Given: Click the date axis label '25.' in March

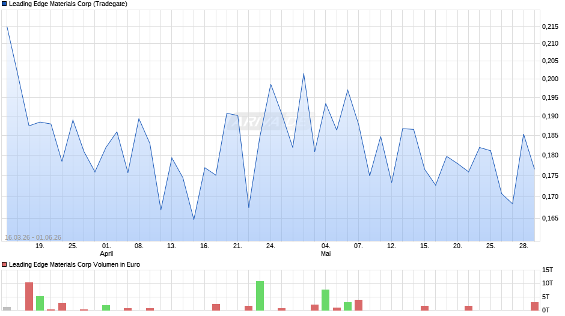Looking at the screenshot, I should click(x=73, y=246).
